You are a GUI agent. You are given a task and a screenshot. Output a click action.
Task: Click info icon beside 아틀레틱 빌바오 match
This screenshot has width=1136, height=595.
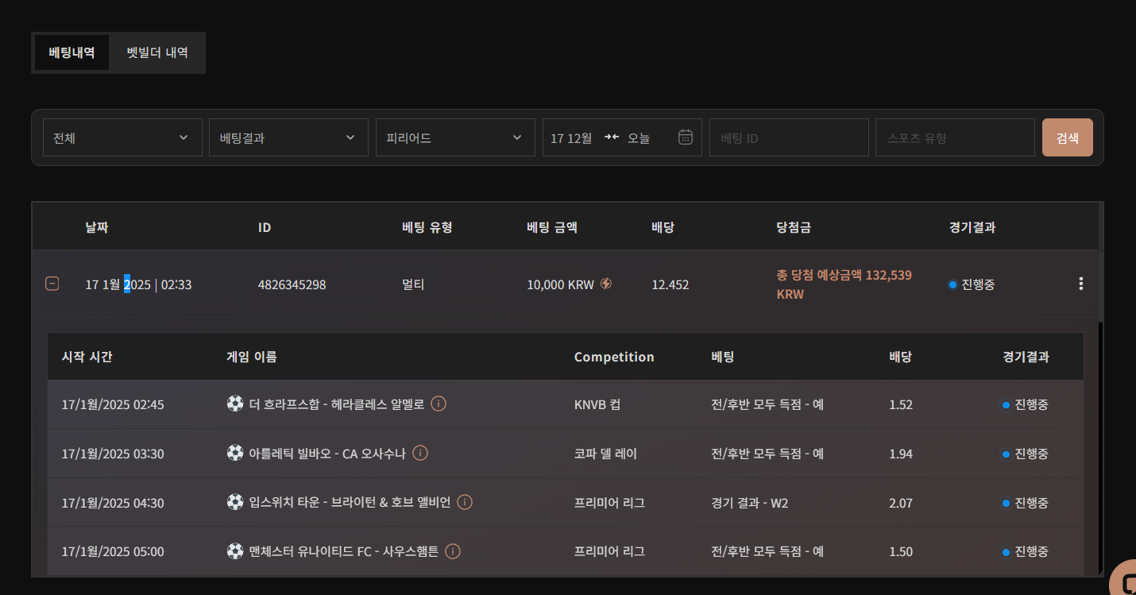coord(421,453)
